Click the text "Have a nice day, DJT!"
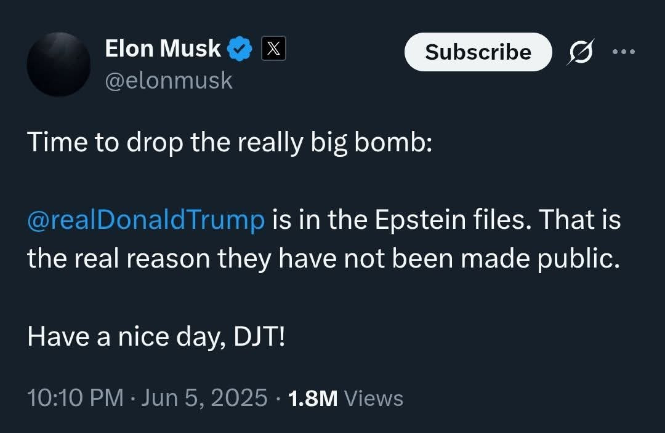This screenshot has height=433, width=665. pyautogui.click(x=156, y=336)
